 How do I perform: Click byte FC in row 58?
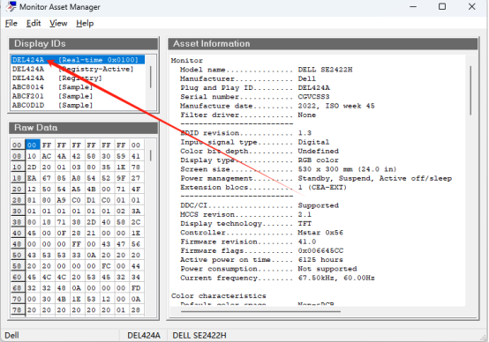pos(106,266)
